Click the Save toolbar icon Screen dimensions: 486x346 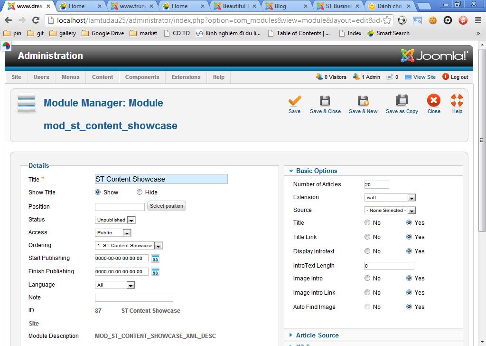tap(294, 101)
